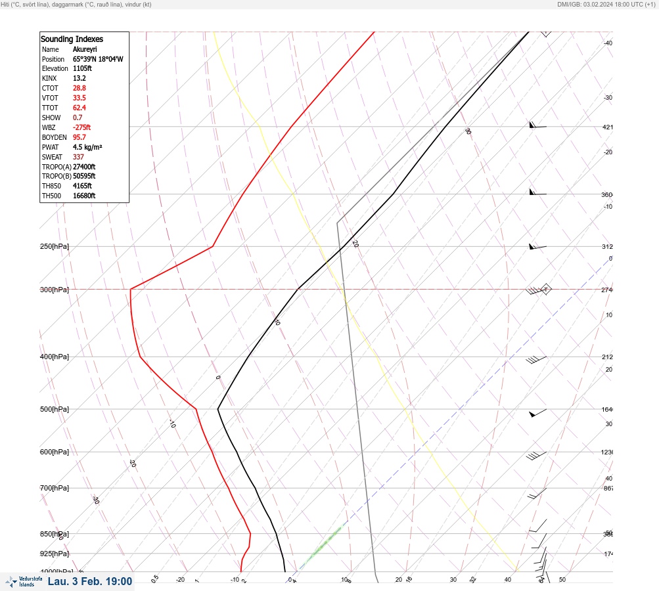Select the TROPO(B) value 50595ft
Image resolution: width=659 pixels, height=591 pixels.
pyautogui.click(x=84, y=177)
